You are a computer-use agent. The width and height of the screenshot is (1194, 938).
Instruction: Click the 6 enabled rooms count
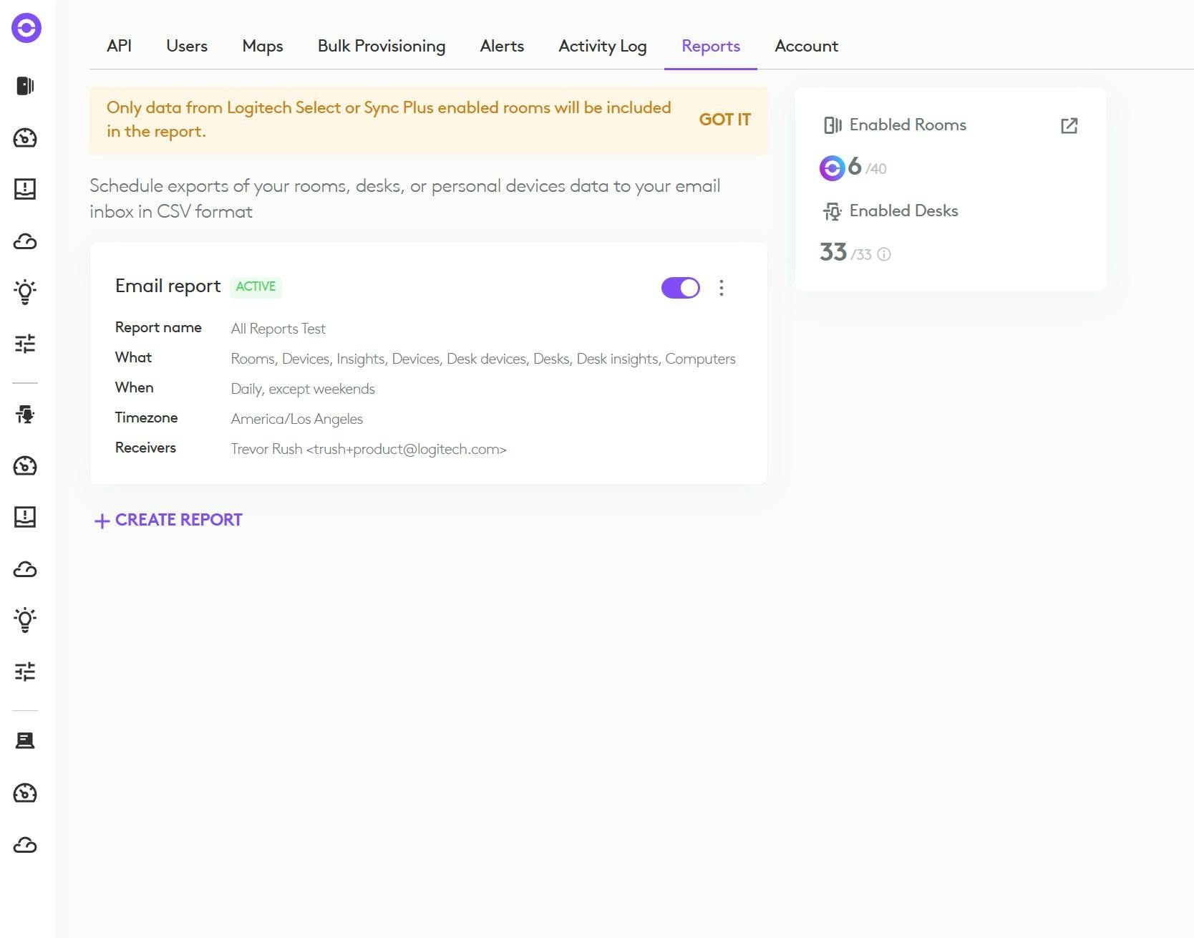[x=855, y=167]
